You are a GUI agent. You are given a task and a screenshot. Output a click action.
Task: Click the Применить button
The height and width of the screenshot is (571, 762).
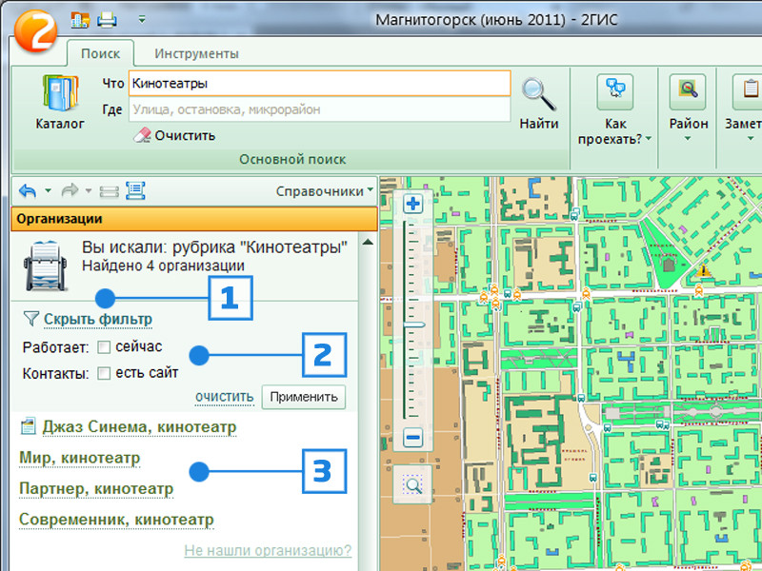point(304,397)
